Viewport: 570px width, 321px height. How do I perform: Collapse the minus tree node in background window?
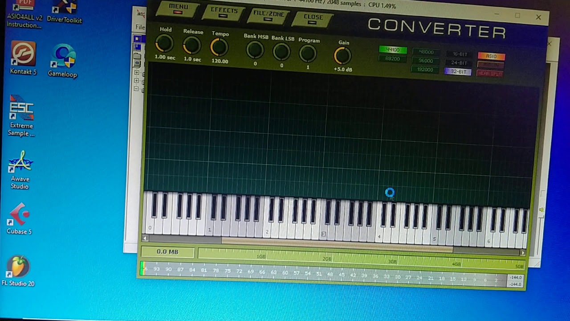137,89
